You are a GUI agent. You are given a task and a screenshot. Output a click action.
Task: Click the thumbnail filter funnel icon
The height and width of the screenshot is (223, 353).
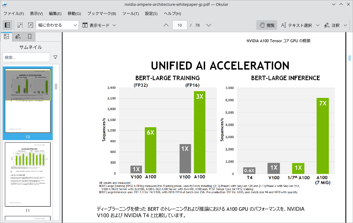tap(55, 57)
